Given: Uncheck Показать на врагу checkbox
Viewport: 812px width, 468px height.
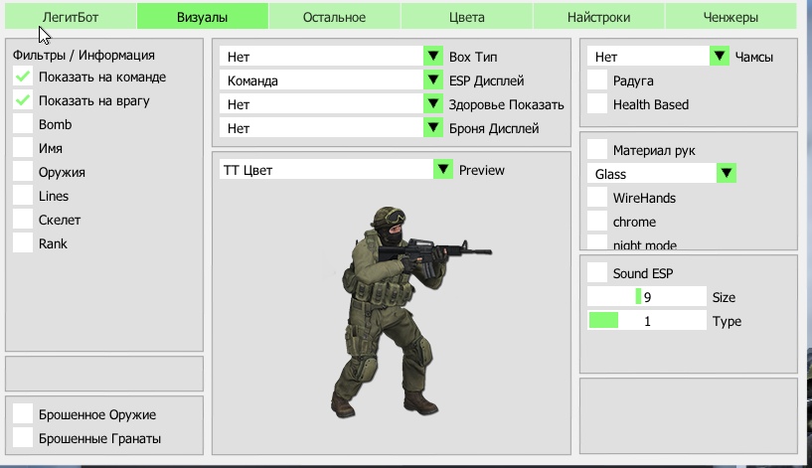Looking at the screenshot, I should (x=23, y=100).
